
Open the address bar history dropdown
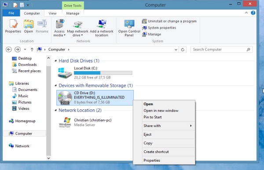coord(176,50)
